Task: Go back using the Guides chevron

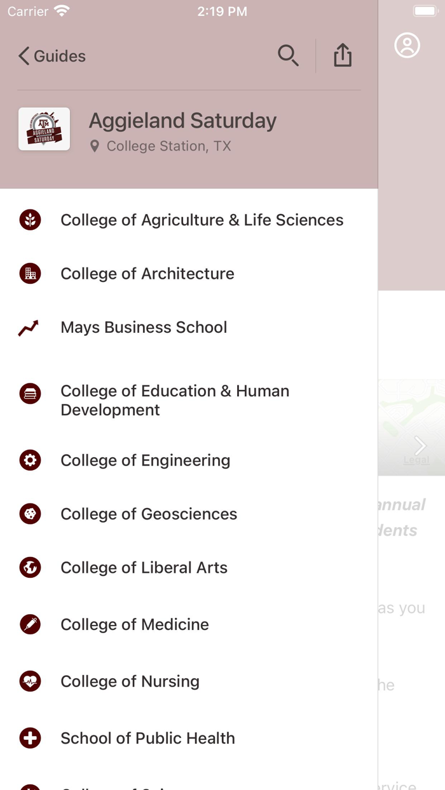Action: point(51,56)
